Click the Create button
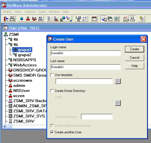This screenshot has height=143, width=151. click(135, 49)
